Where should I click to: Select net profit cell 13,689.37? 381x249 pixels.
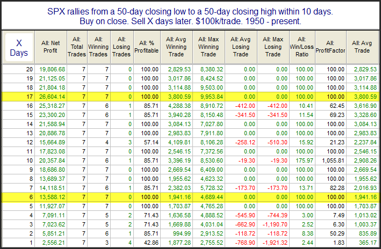52,179
